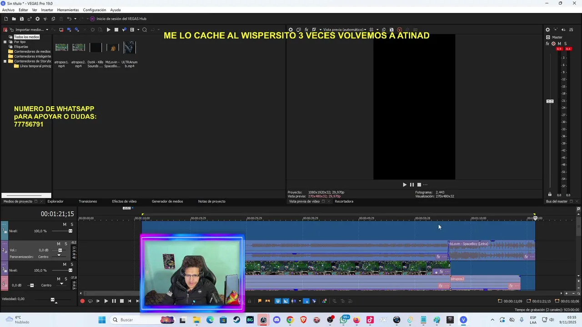Image resolution: width=582 pixels, height=327 pixels.
Task: Open the Vista previa (automático) quality dropdown
Action: tap(344, 30)
